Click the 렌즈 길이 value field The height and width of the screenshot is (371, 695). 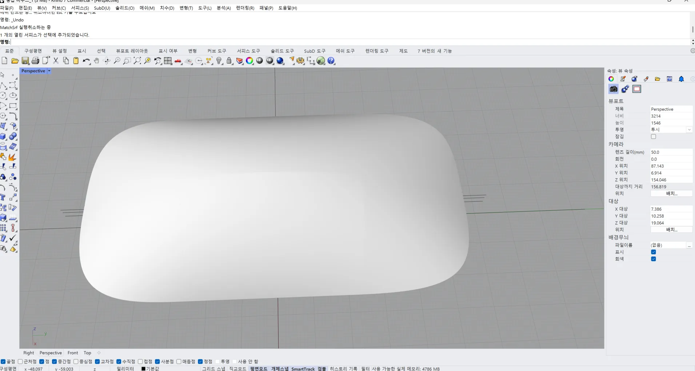pos(671,152)
